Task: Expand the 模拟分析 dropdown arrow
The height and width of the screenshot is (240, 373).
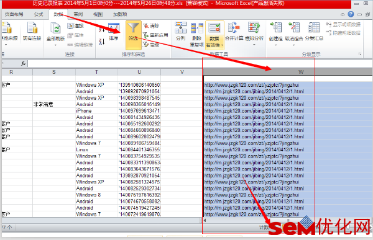Action: click(254, 45)
